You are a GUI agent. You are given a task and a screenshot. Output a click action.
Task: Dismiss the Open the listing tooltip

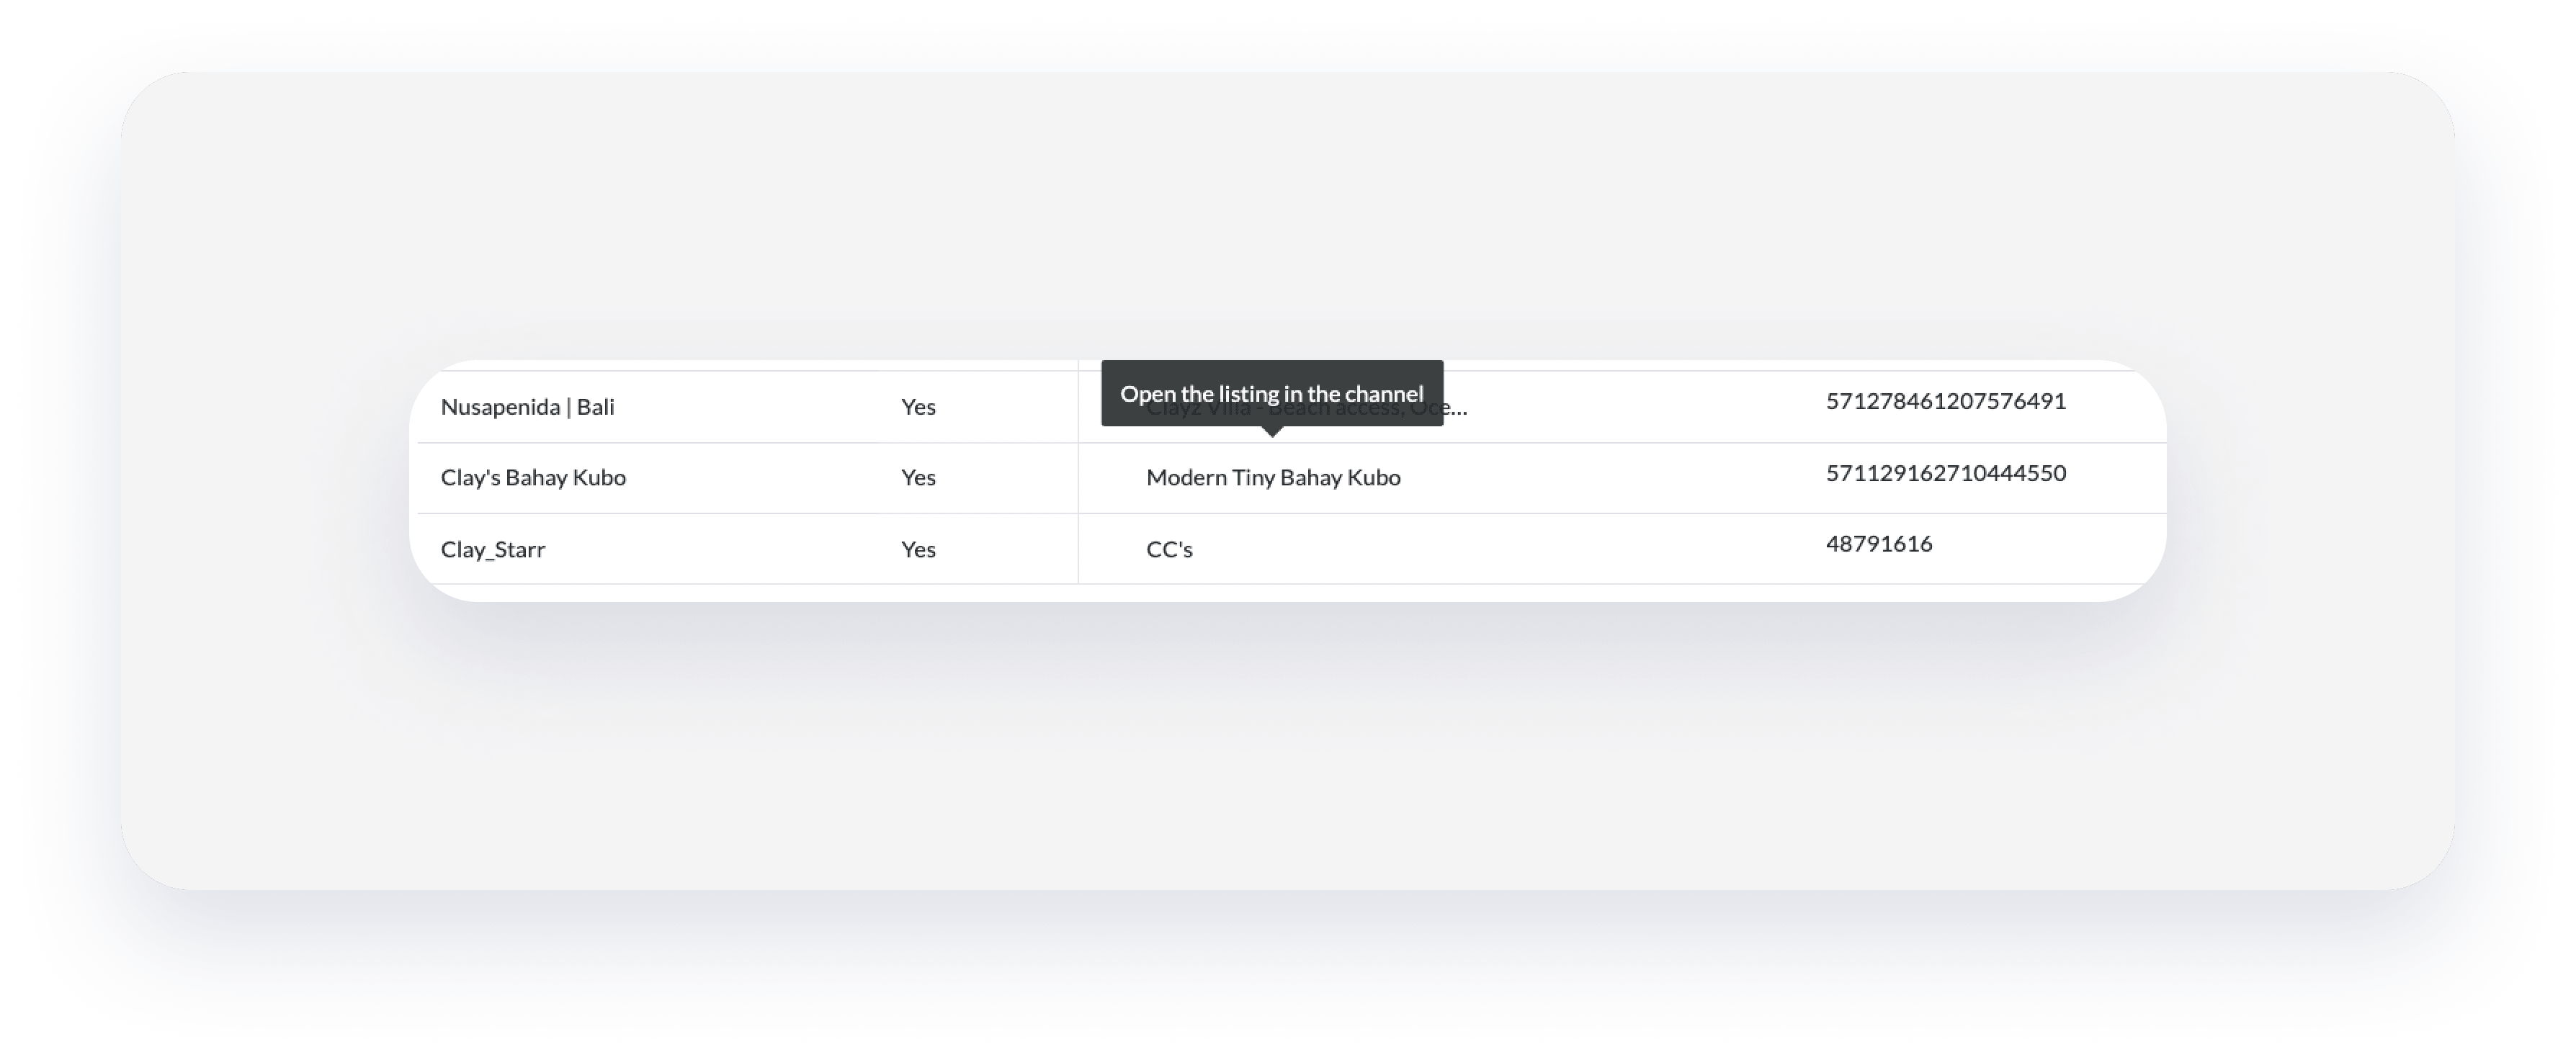1271,393
